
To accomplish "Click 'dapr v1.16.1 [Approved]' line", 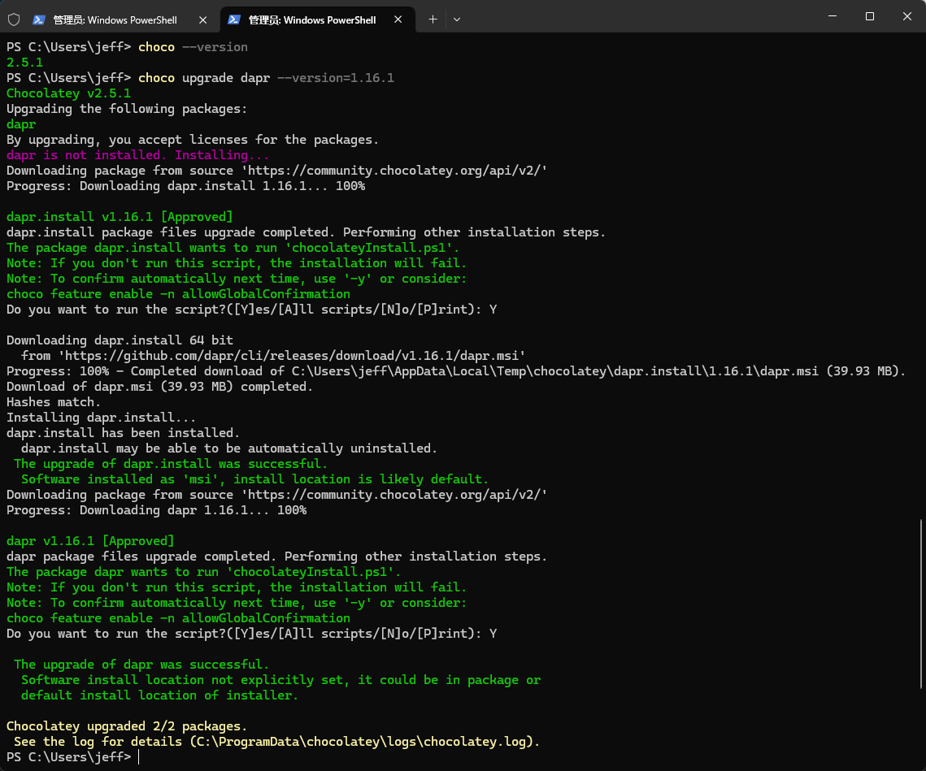I will pos(90,541).
